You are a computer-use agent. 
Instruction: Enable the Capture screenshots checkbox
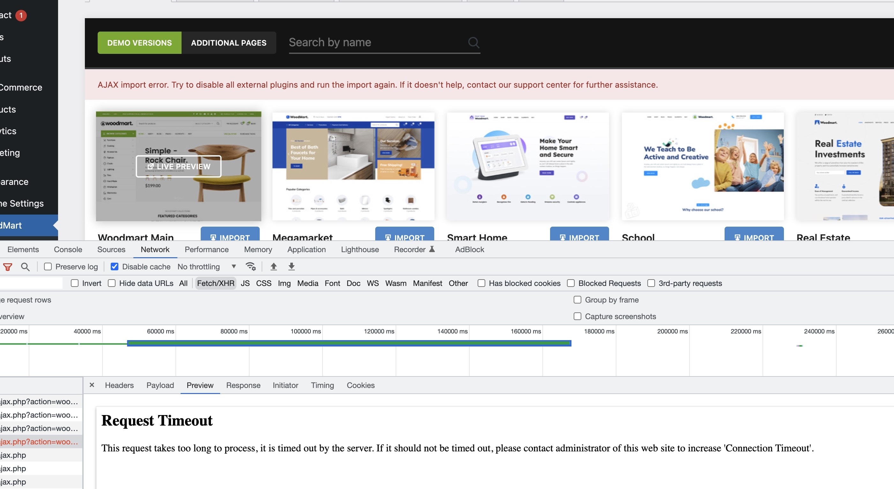tap(577, 316)
